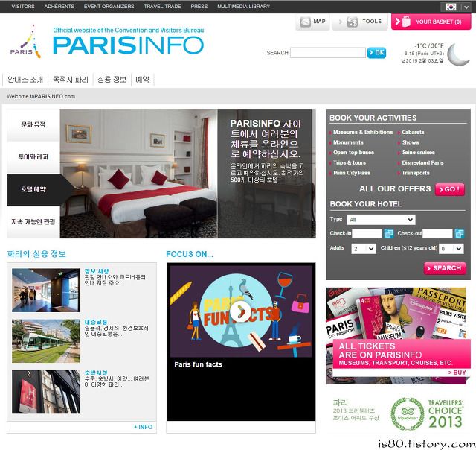
Task: Select the 예약 navigation tab
Action: point(142,80)
